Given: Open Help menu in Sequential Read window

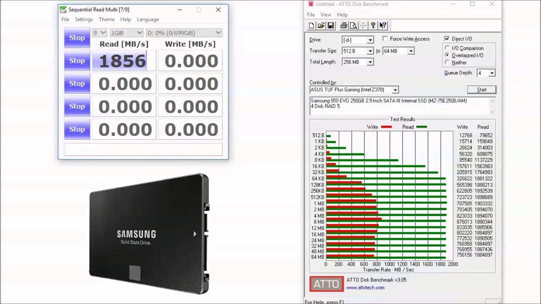Looking at the screenshot, I should [x=126, y=19].
